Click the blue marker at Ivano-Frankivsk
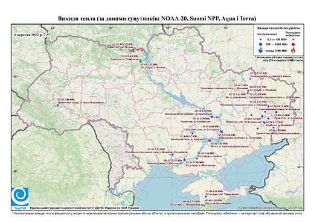 click(57, 105)
